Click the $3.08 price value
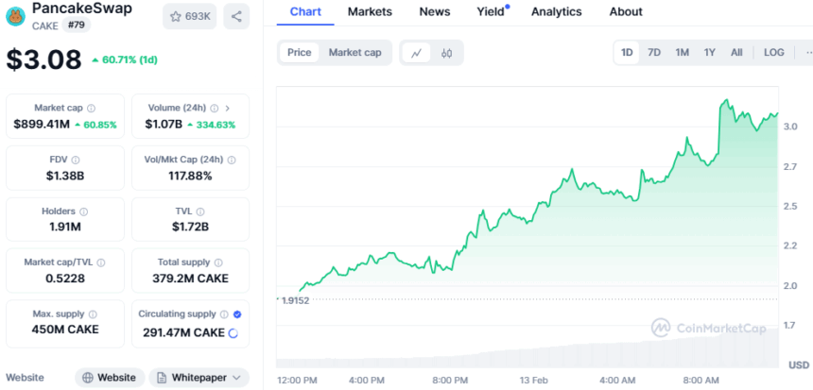The height and width of the screenshot is (390, 813). [44, 59]
